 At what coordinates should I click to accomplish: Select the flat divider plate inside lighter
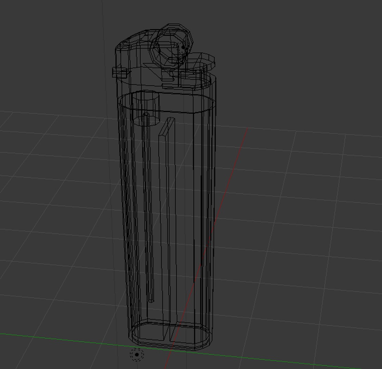pos(167,229)
